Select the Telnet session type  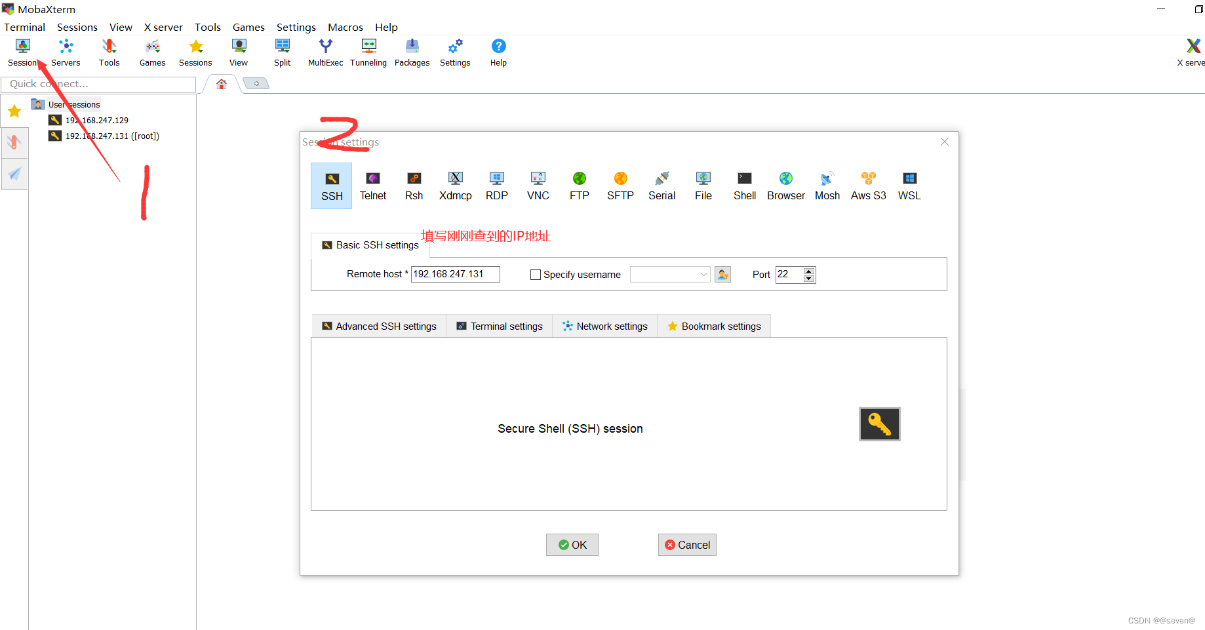(x=372, y=186)
